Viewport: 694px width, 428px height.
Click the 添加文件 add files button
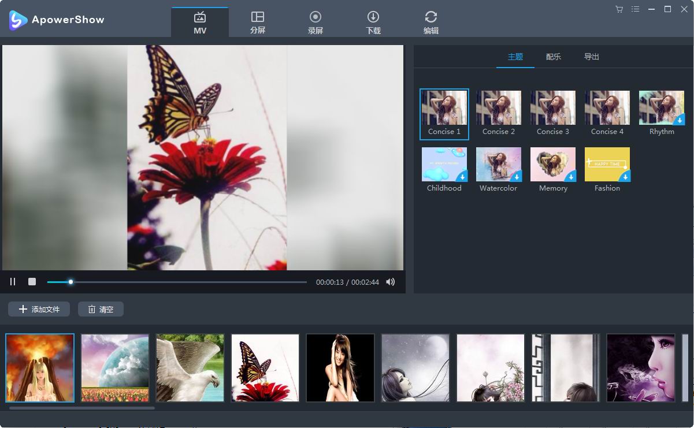point(39,309)
